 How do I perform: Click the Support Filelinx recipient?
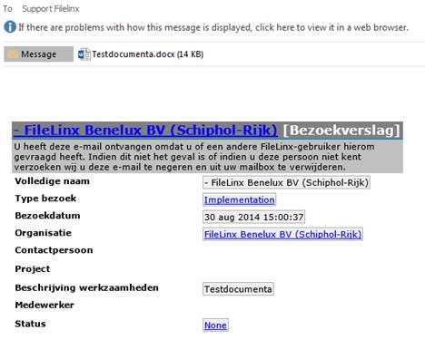pyautogui.click(x=51, y=9)
